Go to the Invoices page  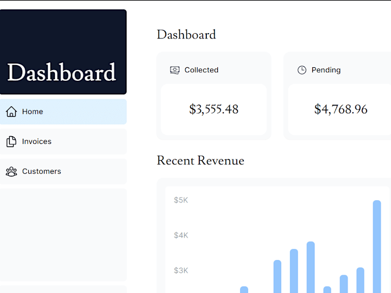(x=63, y=142)
